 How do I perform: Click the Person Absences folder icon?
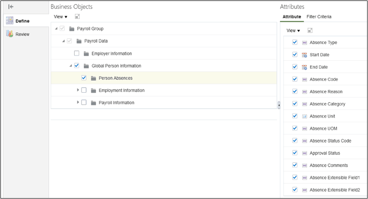(93, 78)
